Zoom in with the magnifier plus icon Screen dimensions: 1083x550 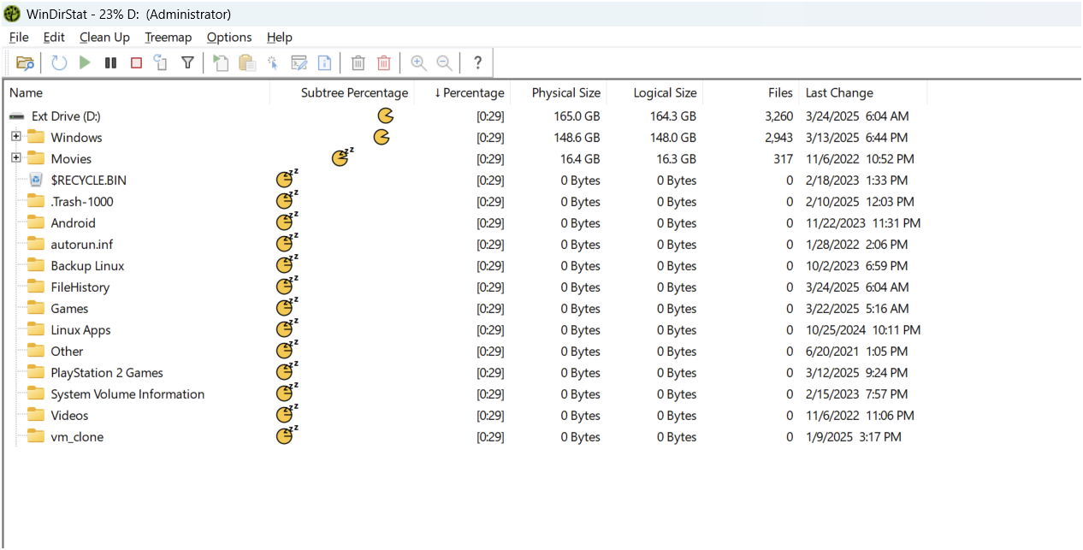(x=418, y=62)
